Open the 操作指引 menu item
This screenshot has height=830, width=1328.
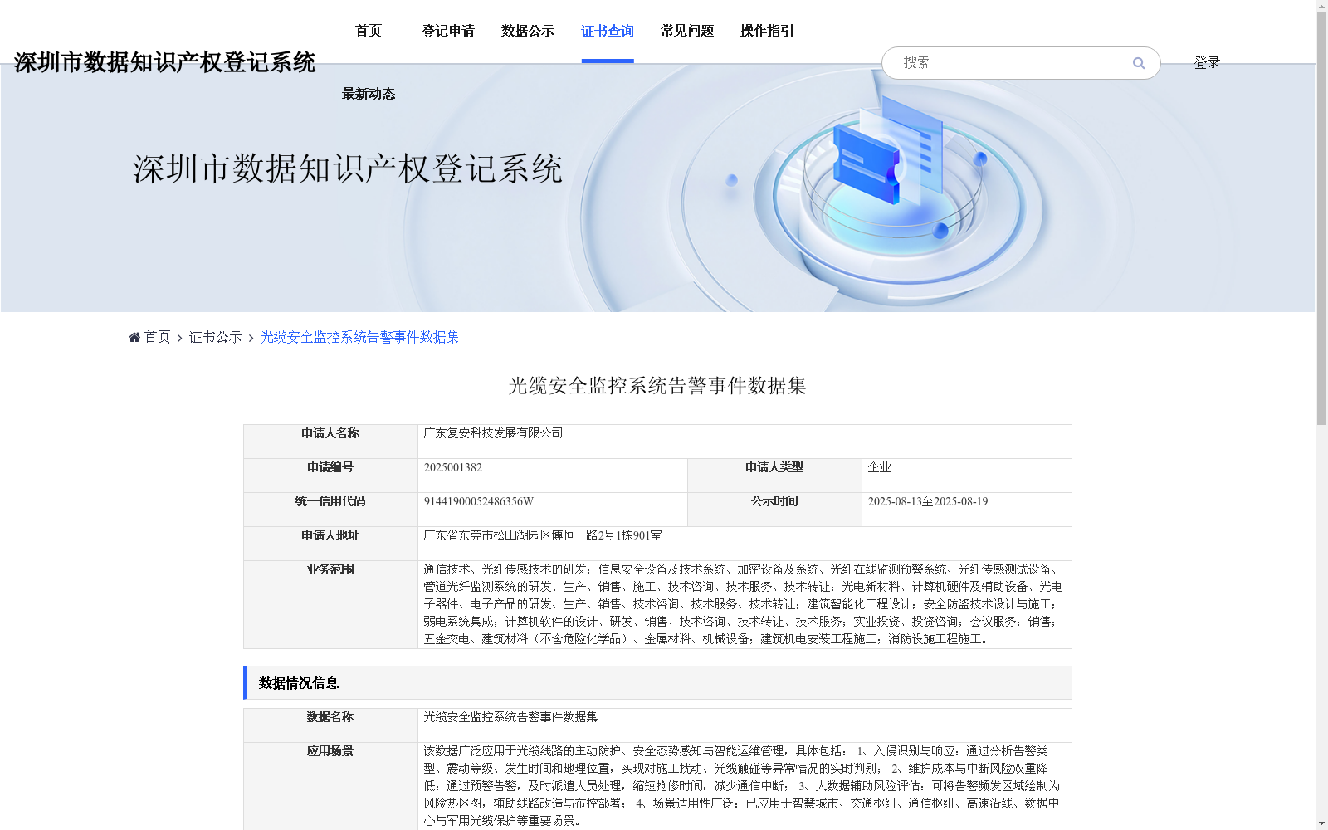(x=767, y=31)
